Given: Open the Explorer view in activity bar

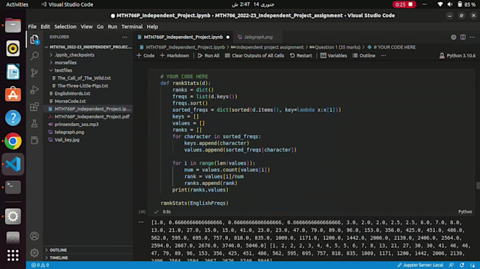Looking at the screenshot, I should point(35,39).
